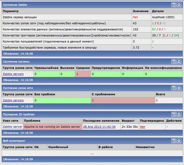The height and width of the screenshot is (165, 184).
Task: Select the Требуемое быстродействие сервера row label
Action: click(50, 48)
